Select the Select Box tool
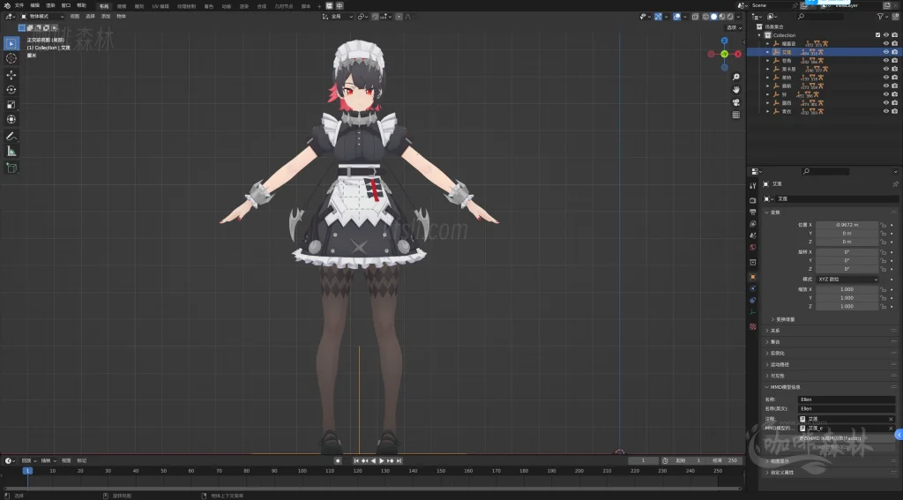The image size is (903, 500). (x=11, y=43)
